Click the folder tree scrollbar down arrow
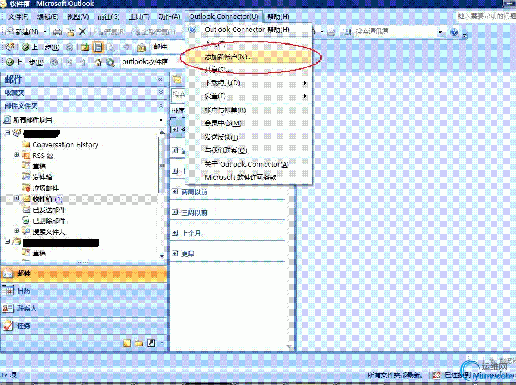 (x=162, y=256)
